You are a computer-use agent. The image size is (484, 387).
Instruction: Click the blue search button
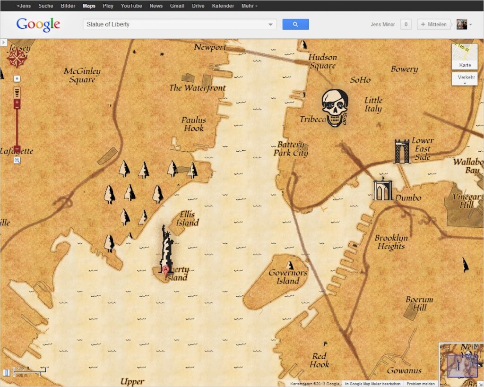pos(295,25)
